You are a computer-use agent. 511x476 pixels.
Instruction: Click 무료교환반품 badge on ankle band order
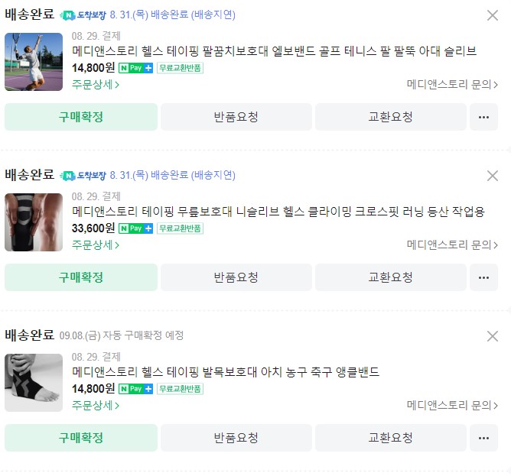(x=180, y=389)
